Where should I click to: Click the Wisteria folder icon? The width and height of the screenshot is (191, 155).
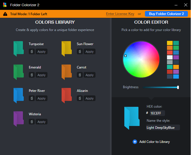click(19, 119)
